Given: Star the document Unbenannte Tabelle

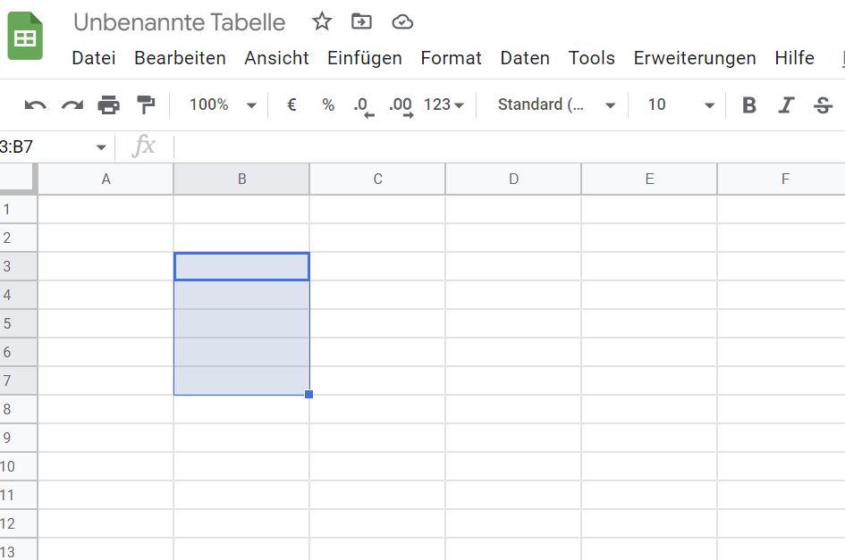Looking at the screenshot, I should (x=322, y=22).
